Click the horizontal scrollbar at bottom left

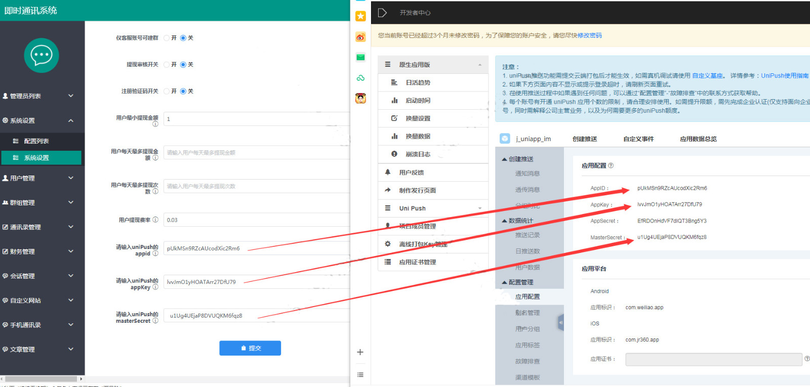[x=40, y=379]
